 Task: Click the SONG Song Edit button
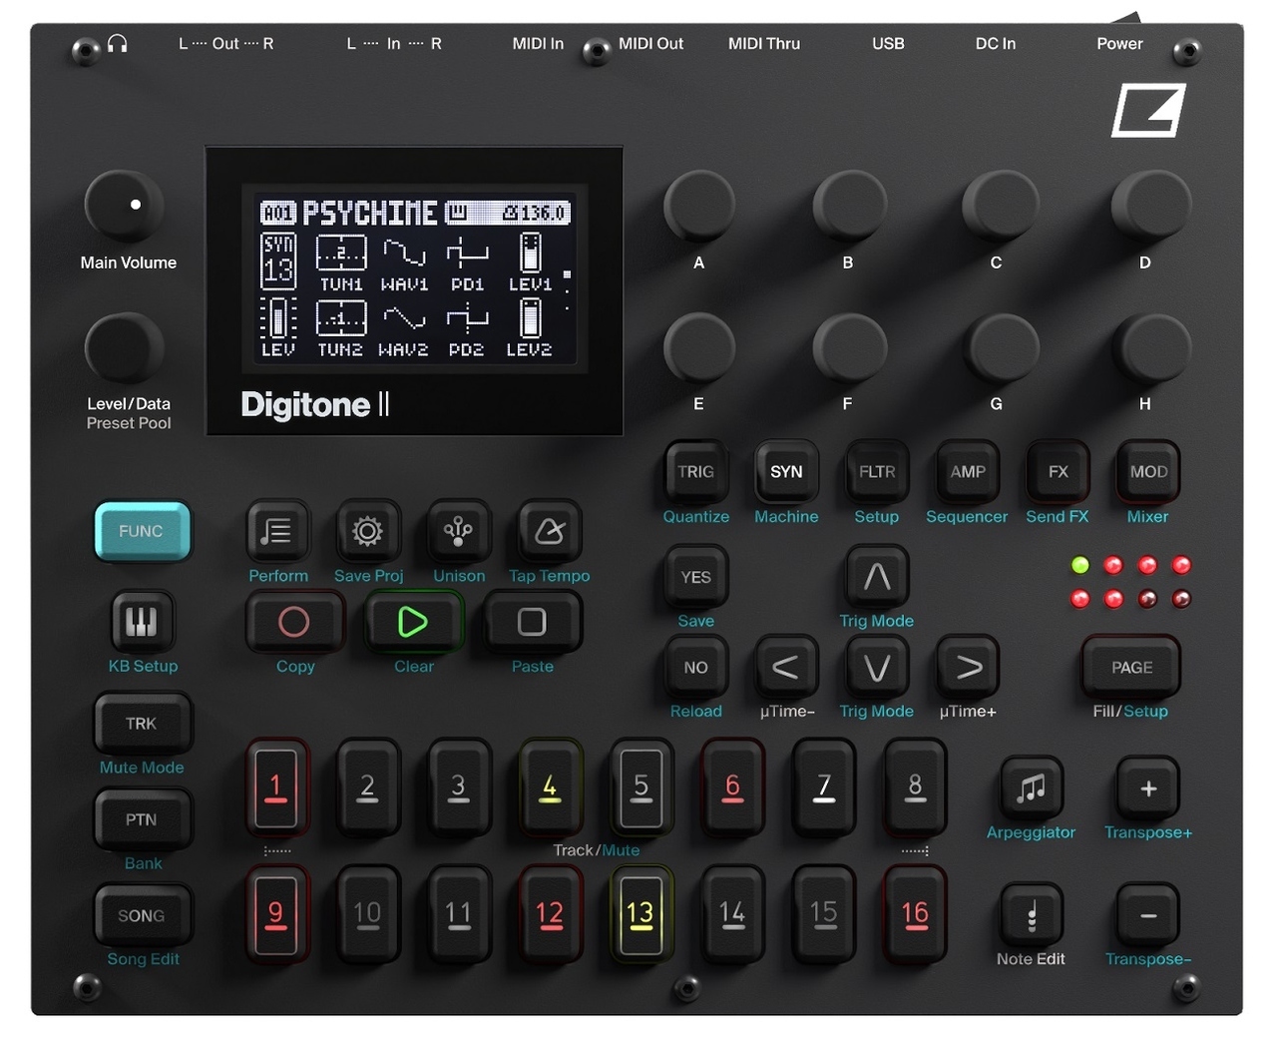(142, 915)
